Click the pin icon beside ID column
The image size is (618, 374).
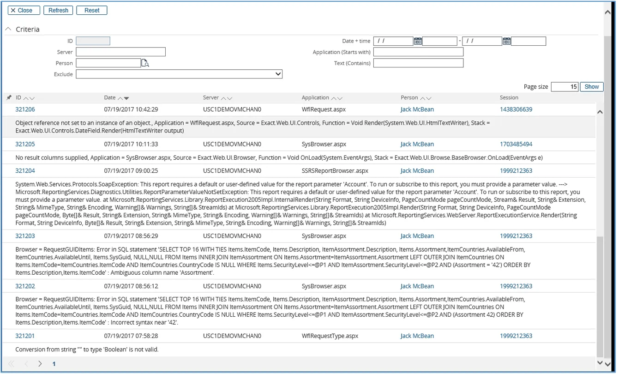[9, 97]
